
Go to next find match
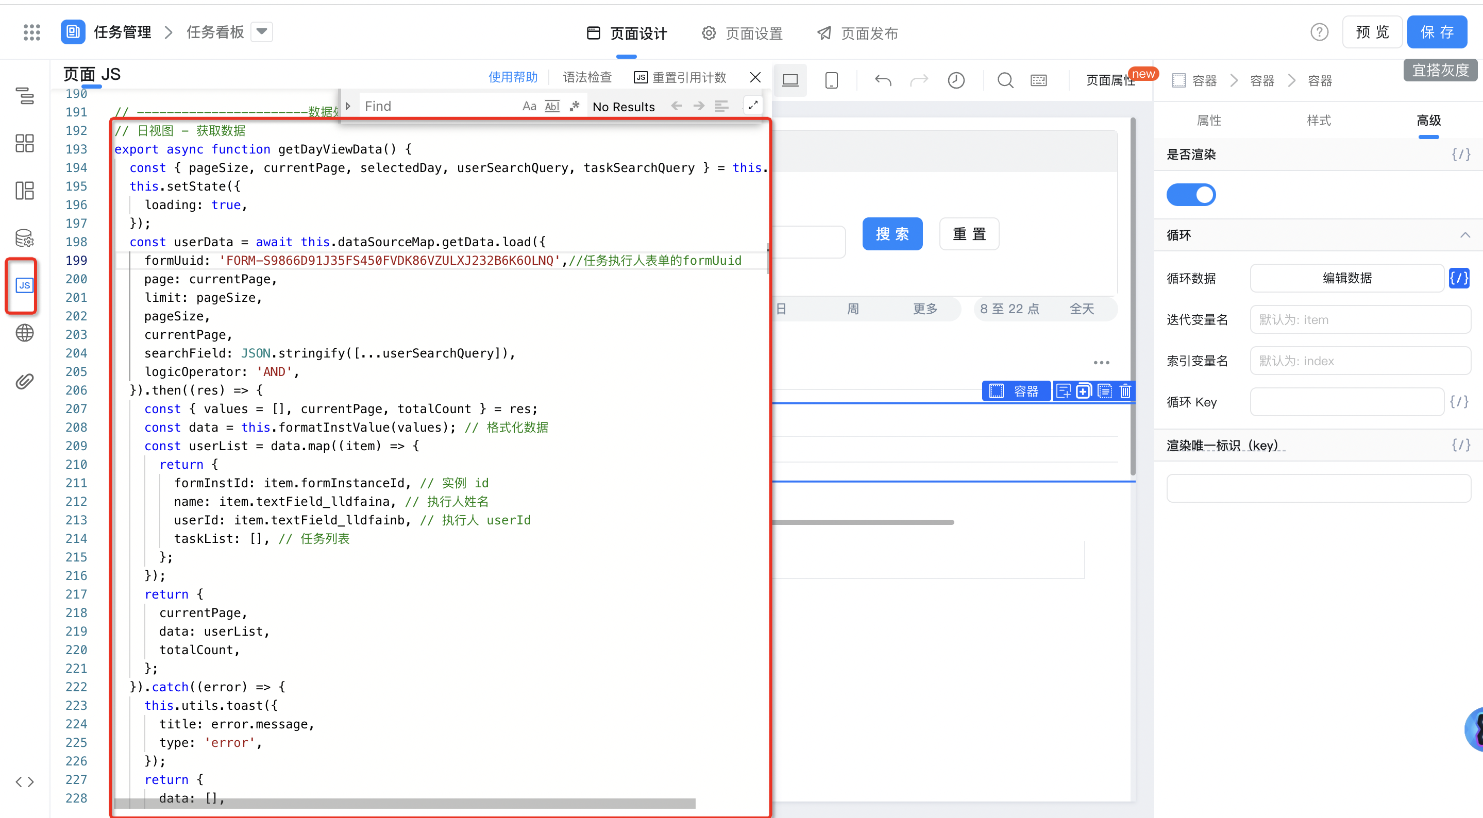pyautogui.click(x=699, y=106)
